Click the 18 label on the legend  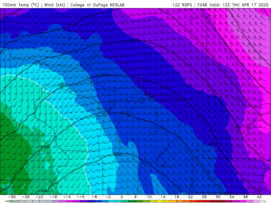177,197
